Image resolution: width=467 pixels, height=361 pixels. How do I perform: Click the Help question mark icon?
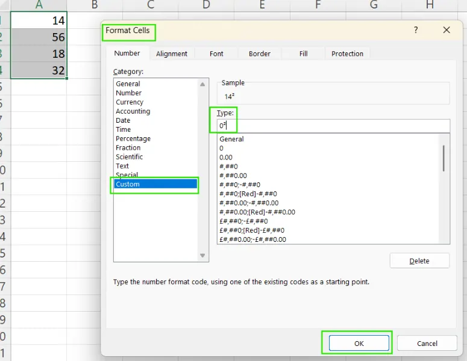pos(415,30)
